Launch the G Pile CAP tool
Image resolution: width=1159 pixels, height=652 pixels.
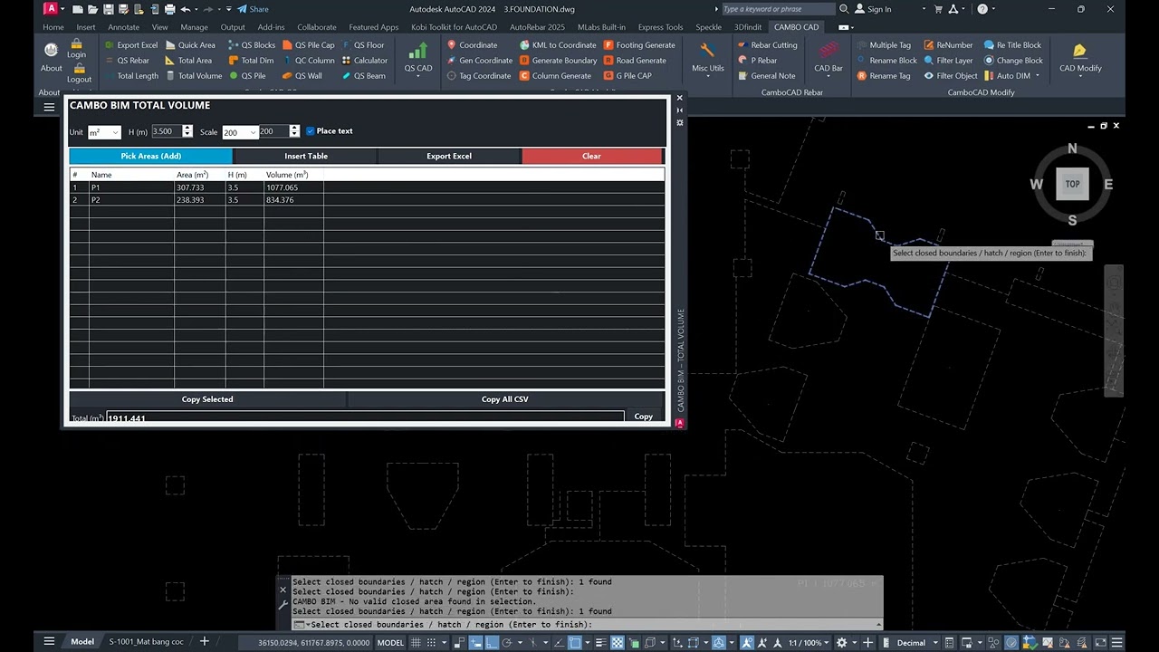click(x=627, y=76)
